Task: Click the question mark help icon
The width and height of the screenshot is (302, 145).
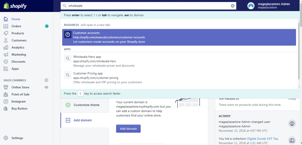Action: (x=68, y=35)
